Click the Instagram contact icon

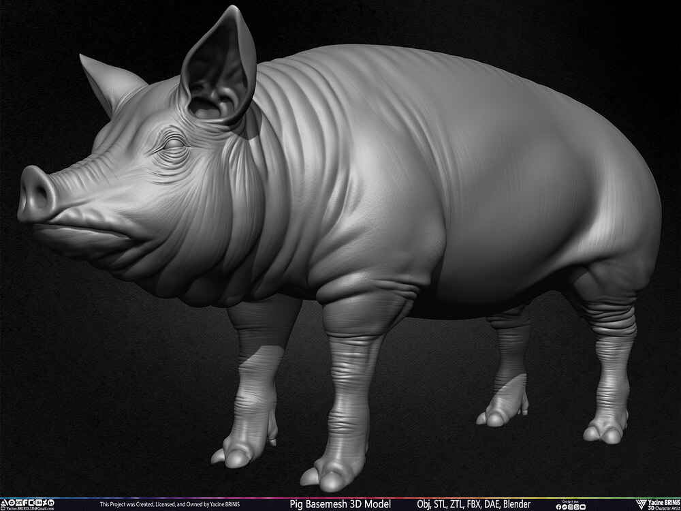coord(571,507)
